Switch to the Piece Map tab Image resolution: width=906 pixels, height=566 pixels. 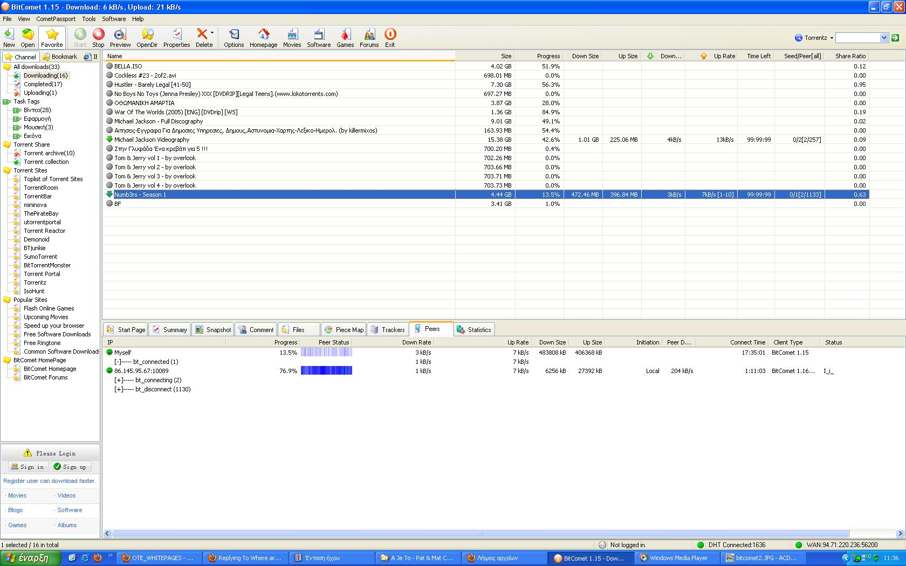point(344,329)
